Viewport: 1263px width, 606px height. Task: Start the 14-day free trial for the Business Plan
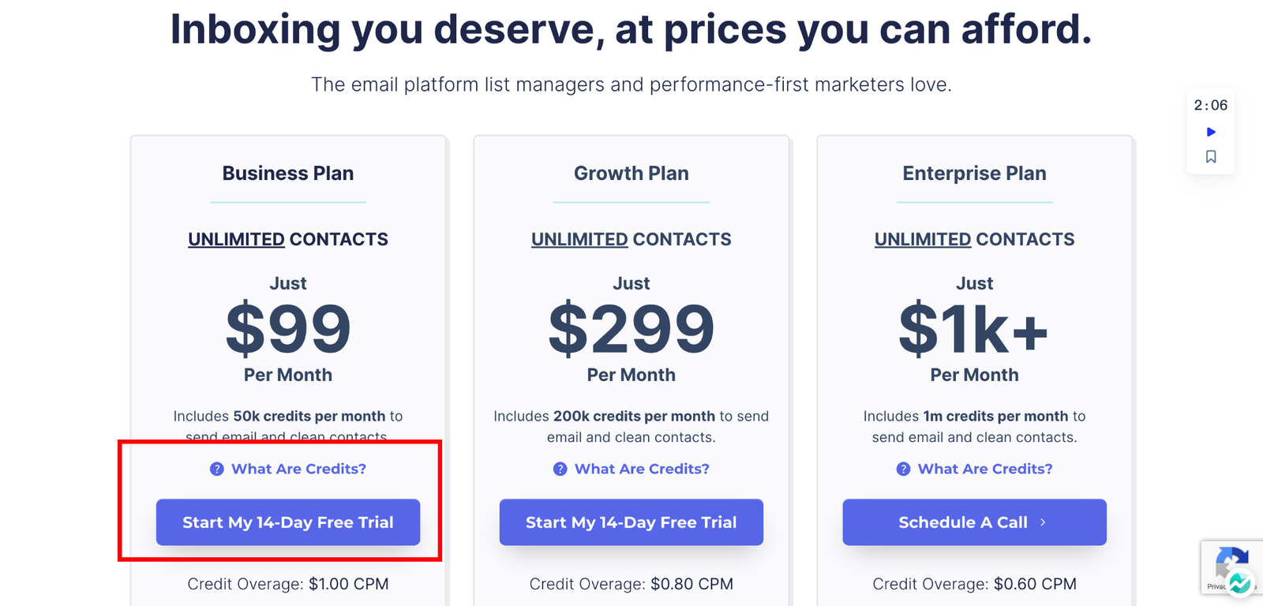point(288,522)
